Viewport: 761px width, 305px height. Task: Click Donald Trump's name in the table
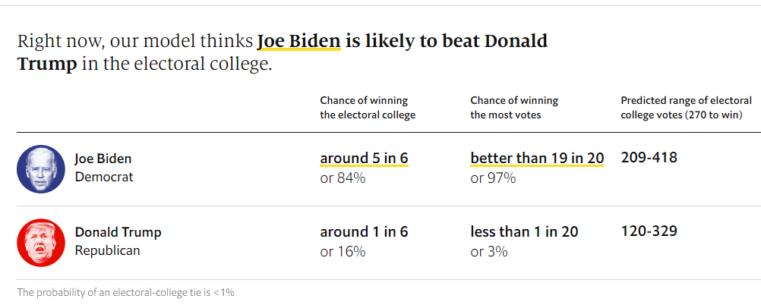118,232
